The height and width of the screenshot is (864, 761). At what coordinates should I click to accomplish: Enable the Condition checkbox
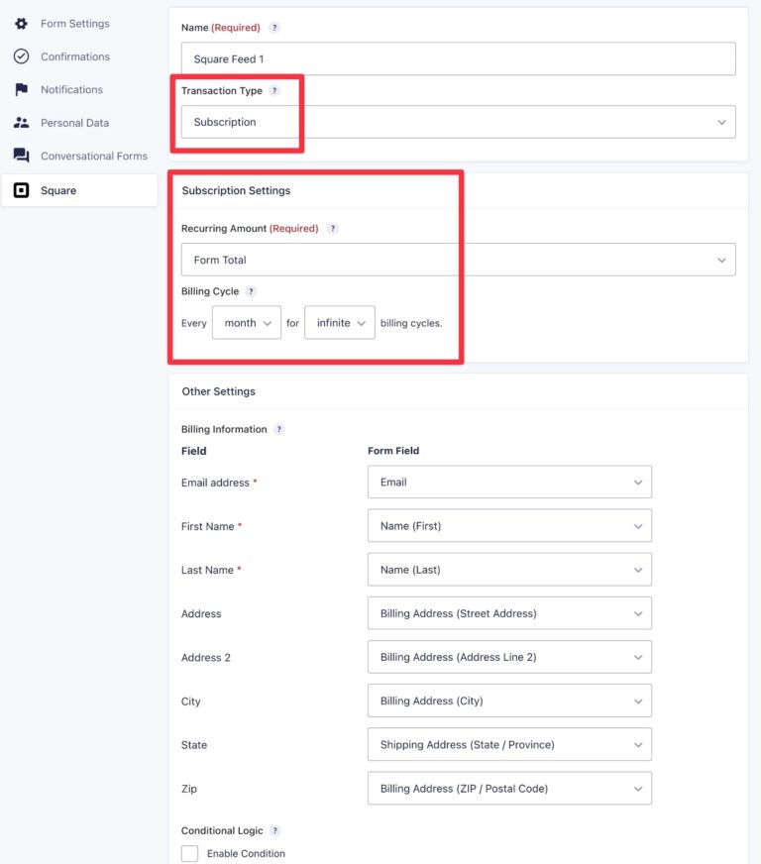(189, 853)
